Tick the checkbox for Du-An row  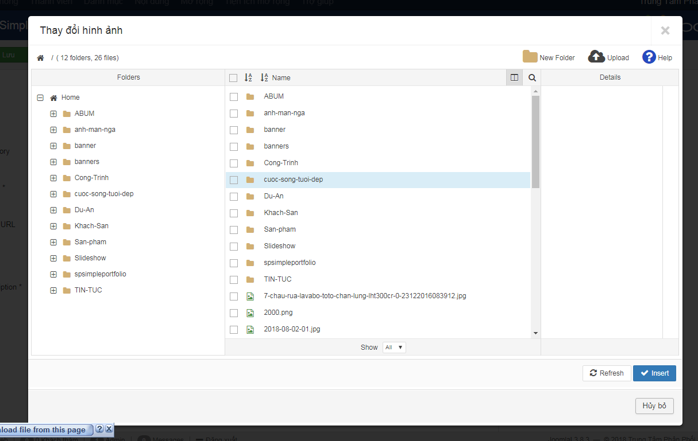(x=234, y=197)
